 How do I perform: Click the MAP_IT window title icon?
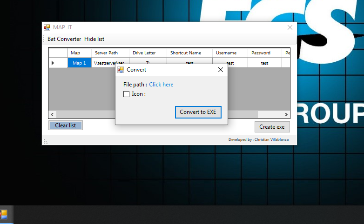(47, 27)
